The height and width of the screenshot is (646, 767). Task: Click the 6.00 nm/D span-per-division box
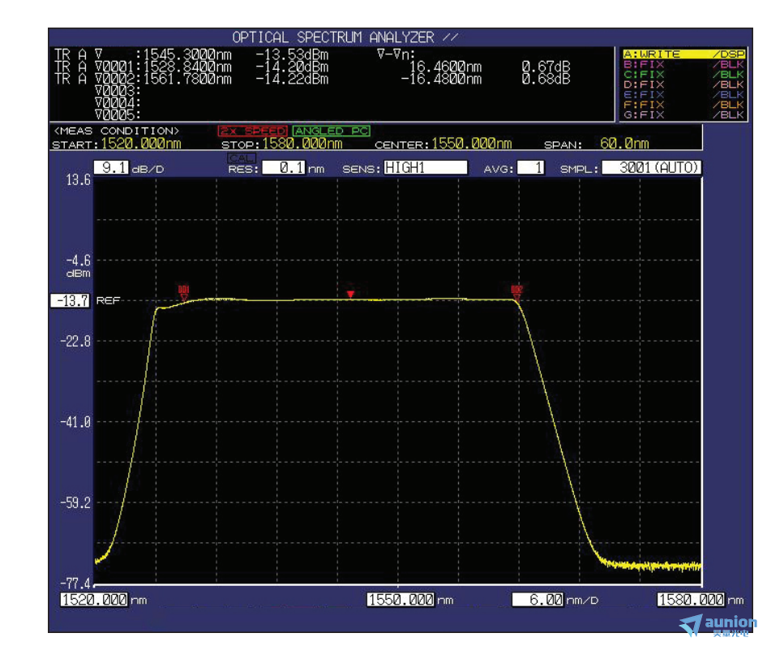point(538,600)
